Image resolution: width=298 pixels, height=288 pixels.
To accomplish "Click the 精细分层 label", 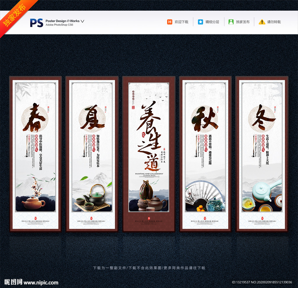I will point(212,22).
